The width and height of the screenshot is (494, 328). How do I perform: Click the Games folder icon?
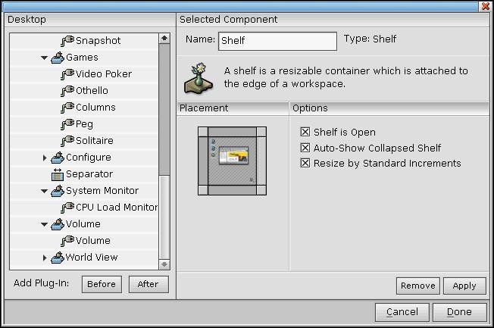[58, 58]
